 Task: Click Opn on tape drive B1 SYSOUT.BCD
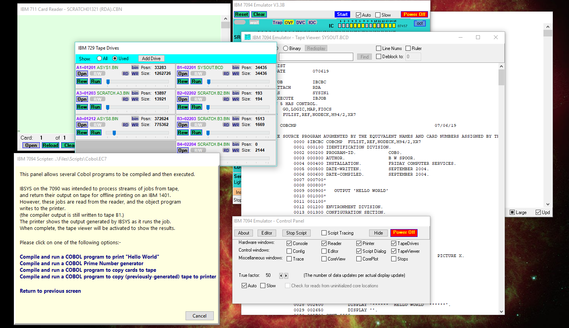[183, 74]
